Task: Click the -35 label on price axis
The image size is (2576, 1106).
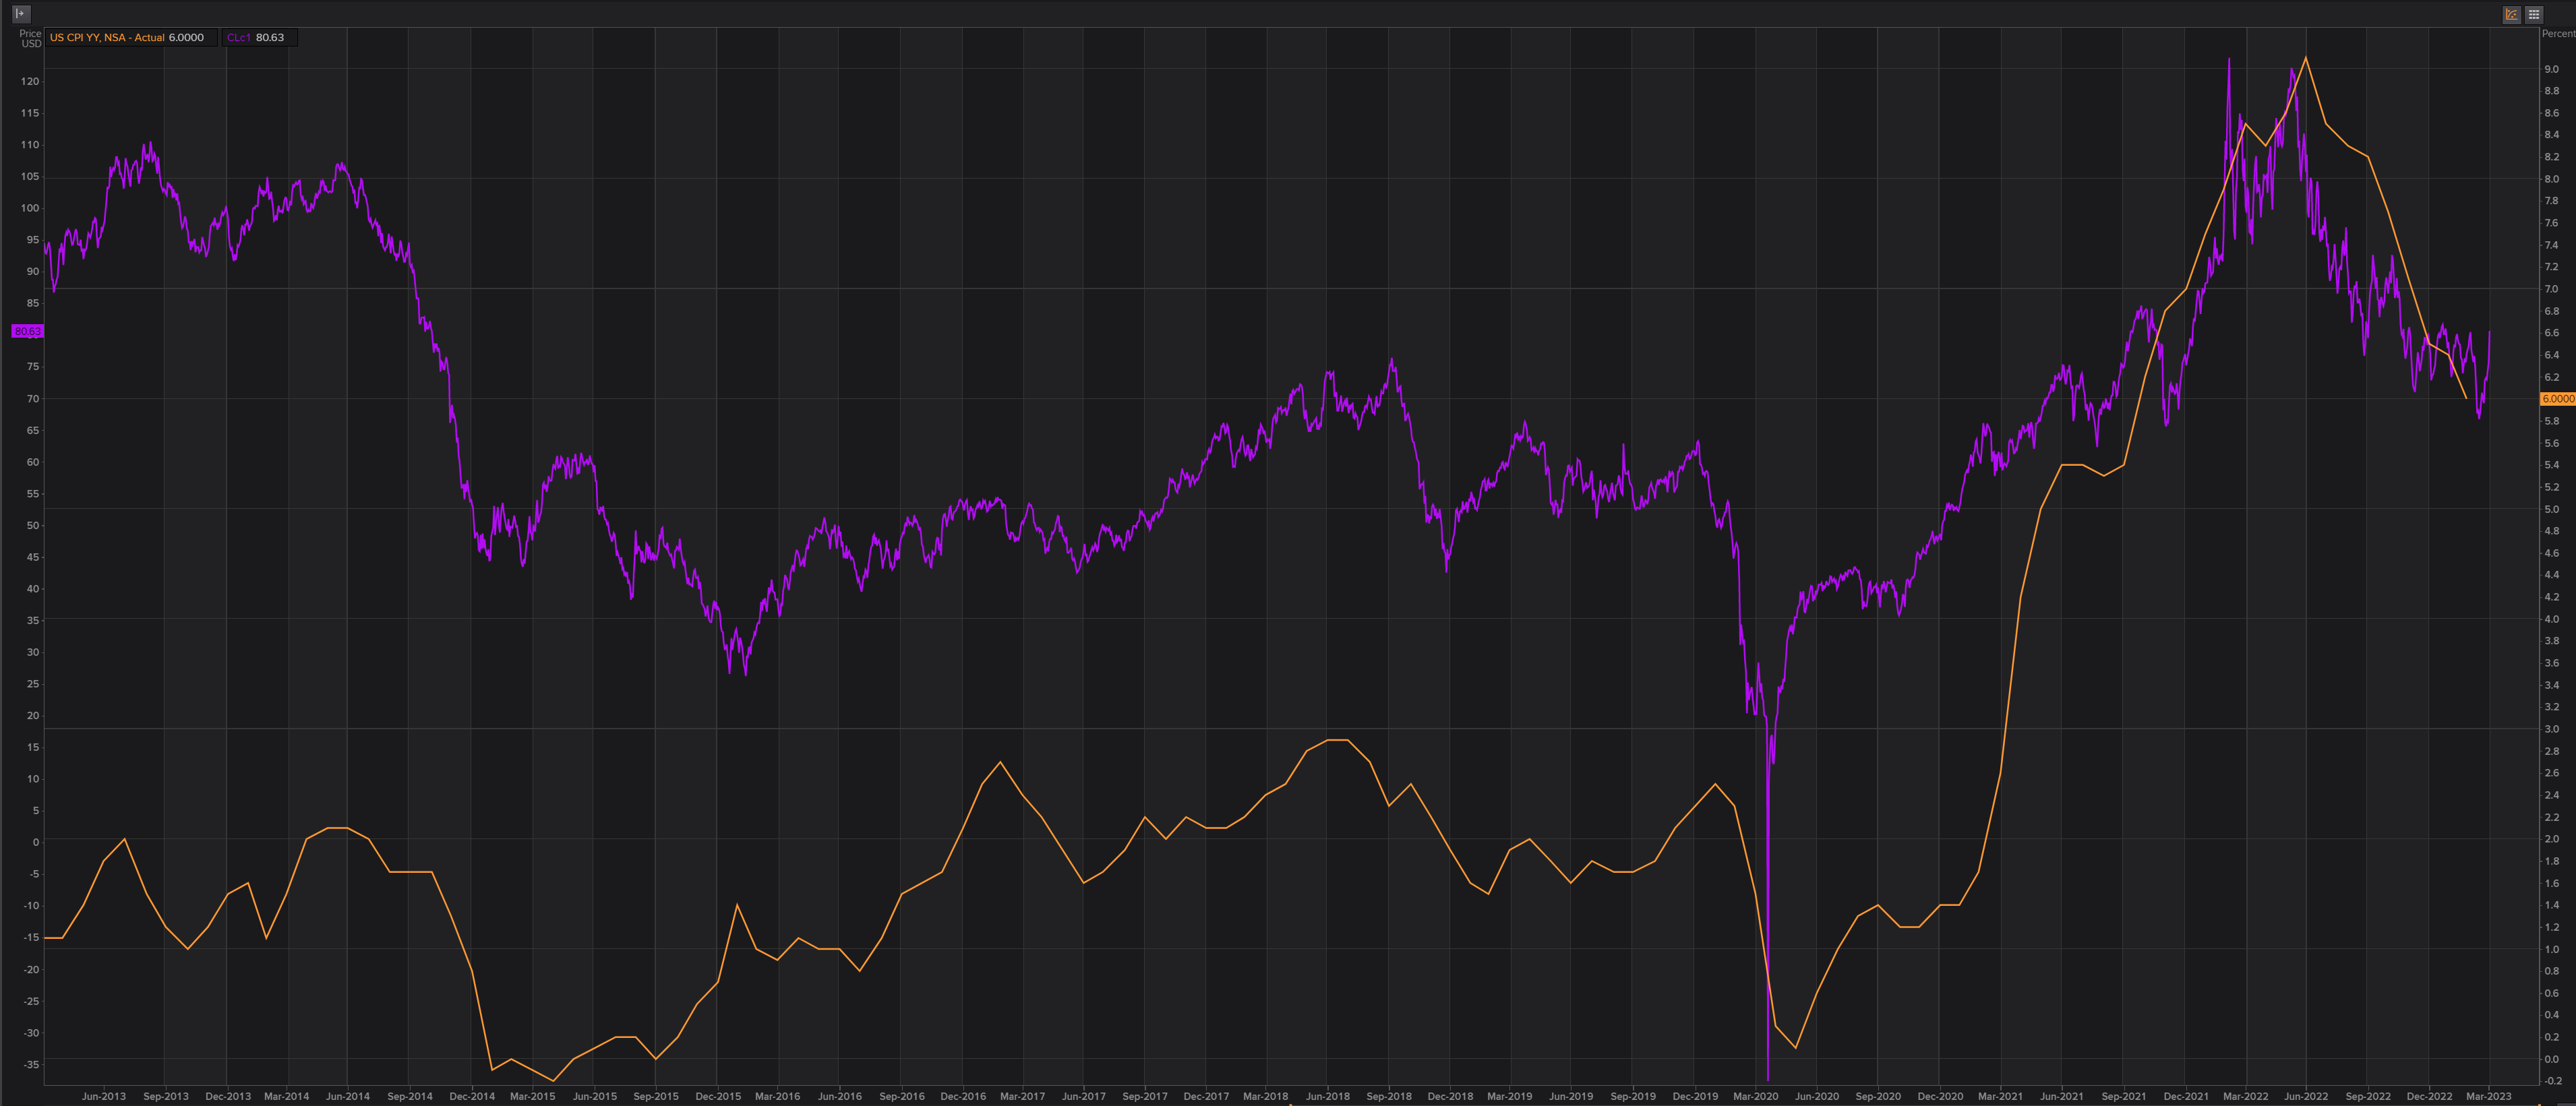Action: [30, 1065]
